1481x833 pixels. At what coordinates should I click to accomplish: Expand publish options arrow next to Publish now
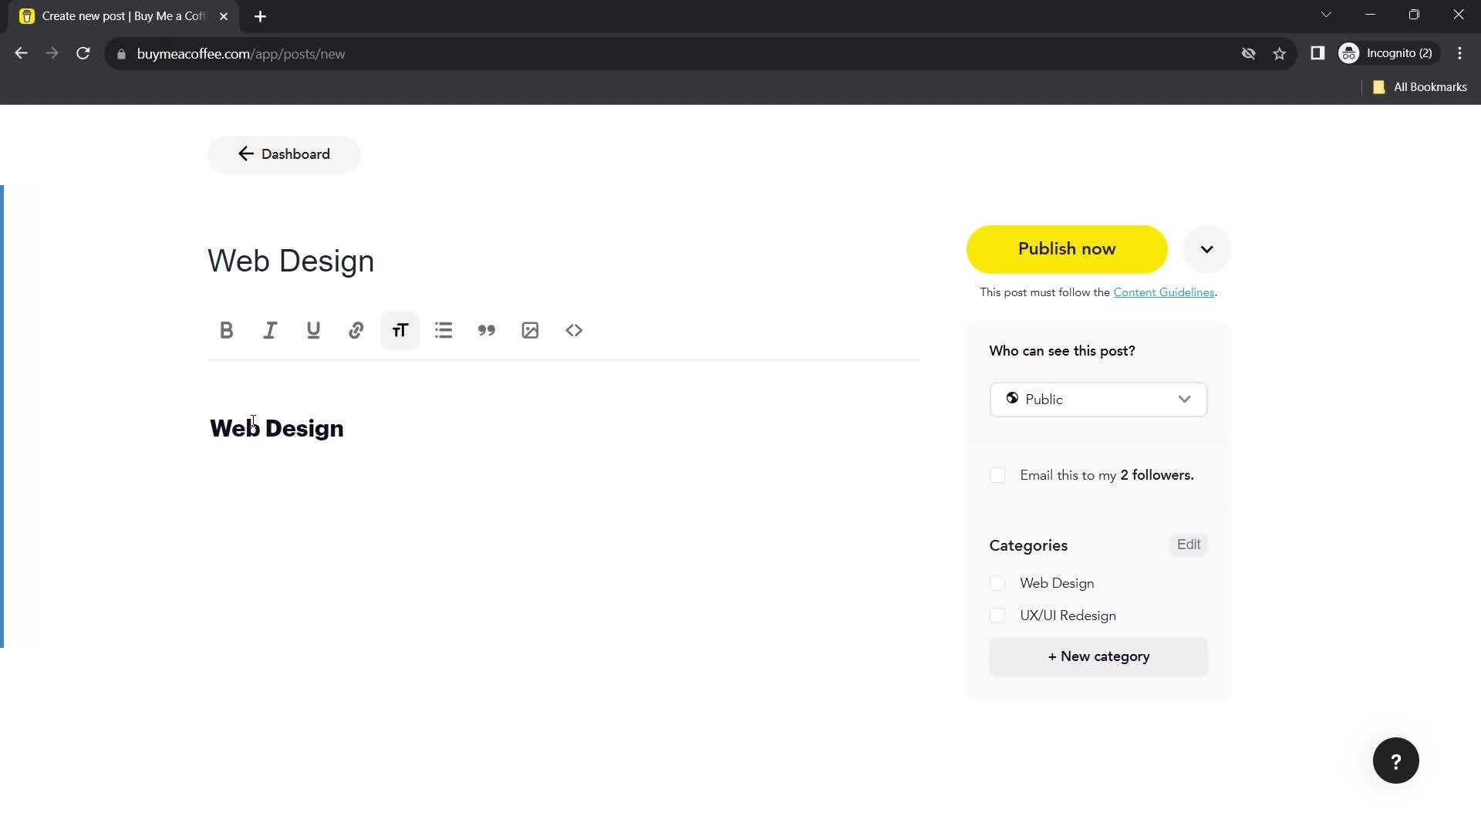[x=1206, y=249]
